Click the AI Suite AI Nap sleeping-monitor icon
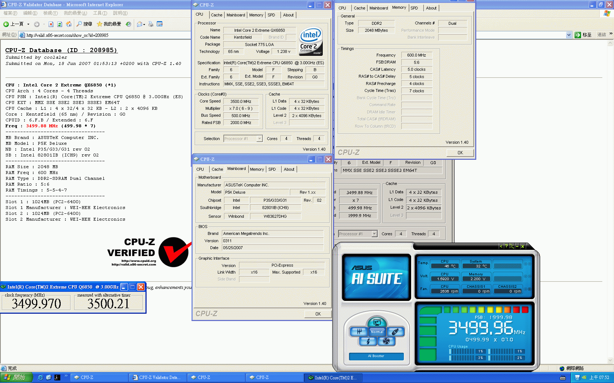Image resolution: width=614 pixels, height=383 pixels. pyautogui.click(x=377, y=322)
